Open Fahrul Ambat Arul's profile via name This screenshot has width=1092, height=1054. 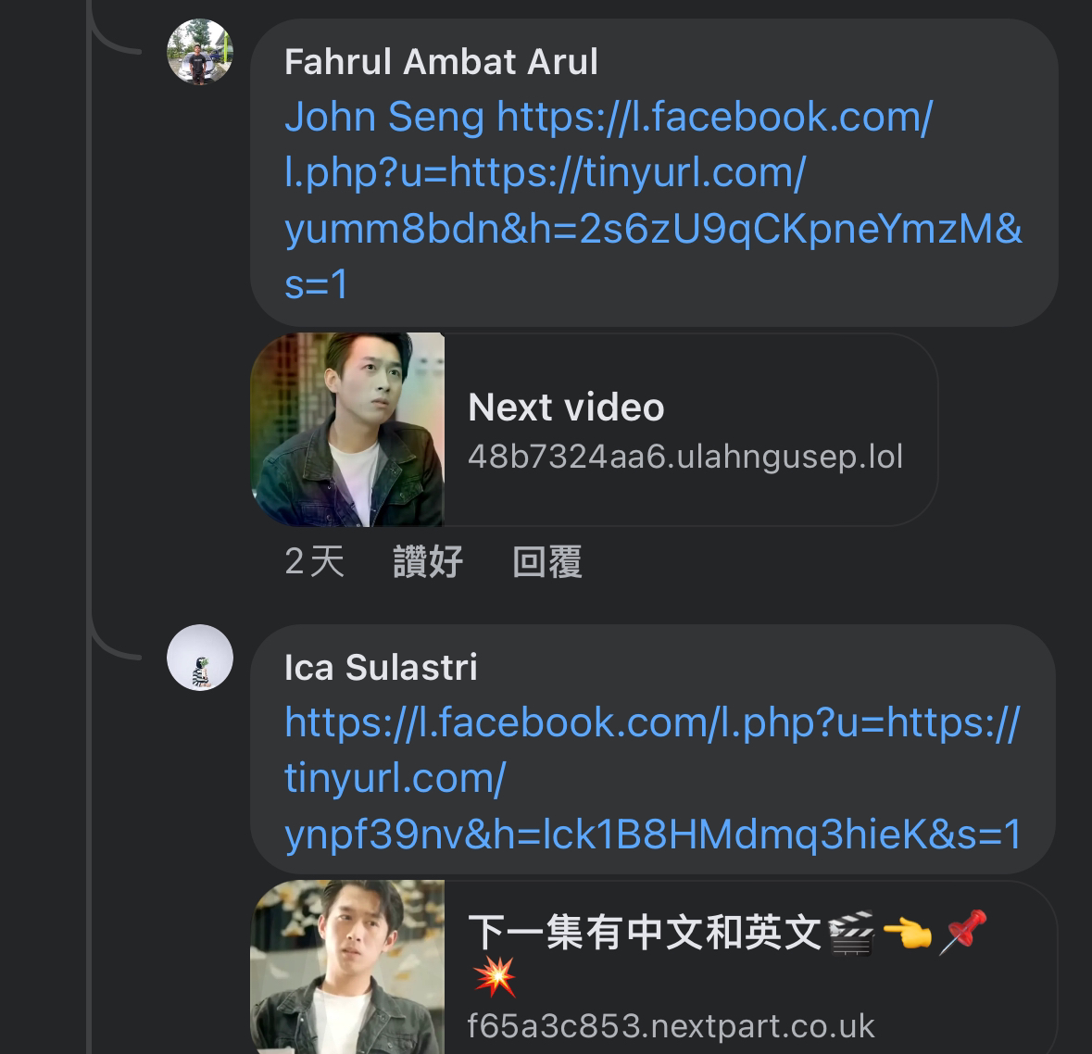click(442, 61)
